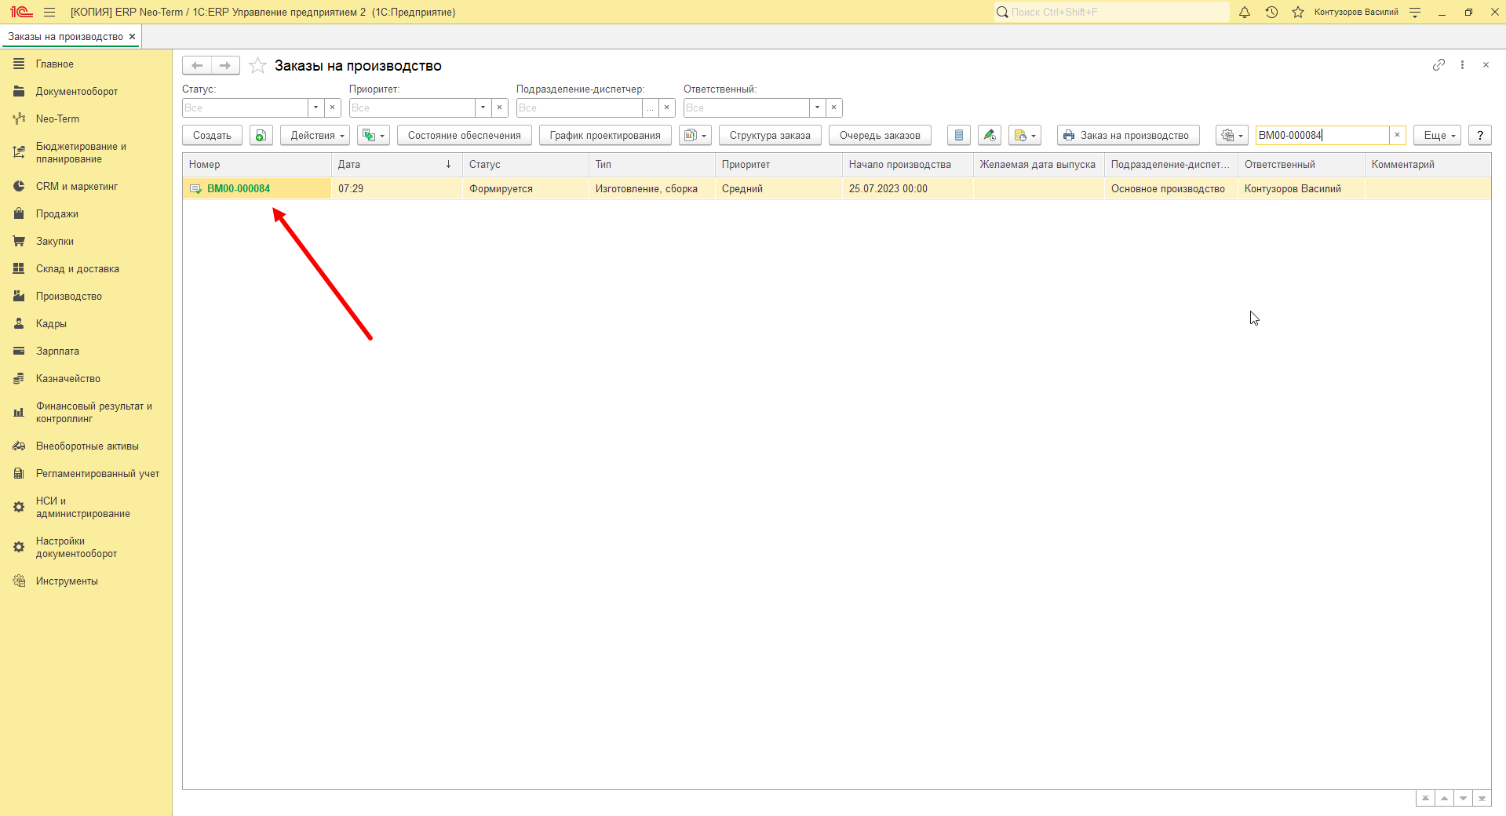Open the main hamburger menu
1506x816 pixels.
click(x=49, y=12)
